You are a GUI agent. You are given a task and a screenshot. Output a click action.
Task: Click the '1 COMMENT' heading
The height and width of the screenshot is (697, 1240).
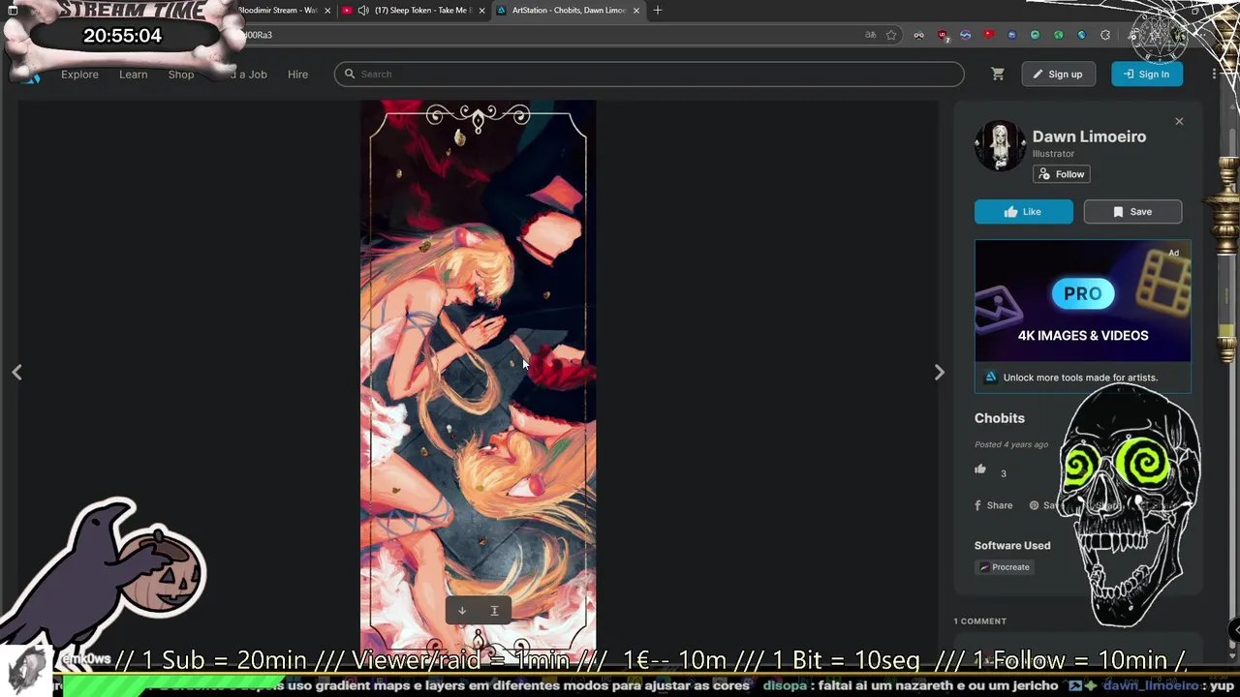(980, 621)
